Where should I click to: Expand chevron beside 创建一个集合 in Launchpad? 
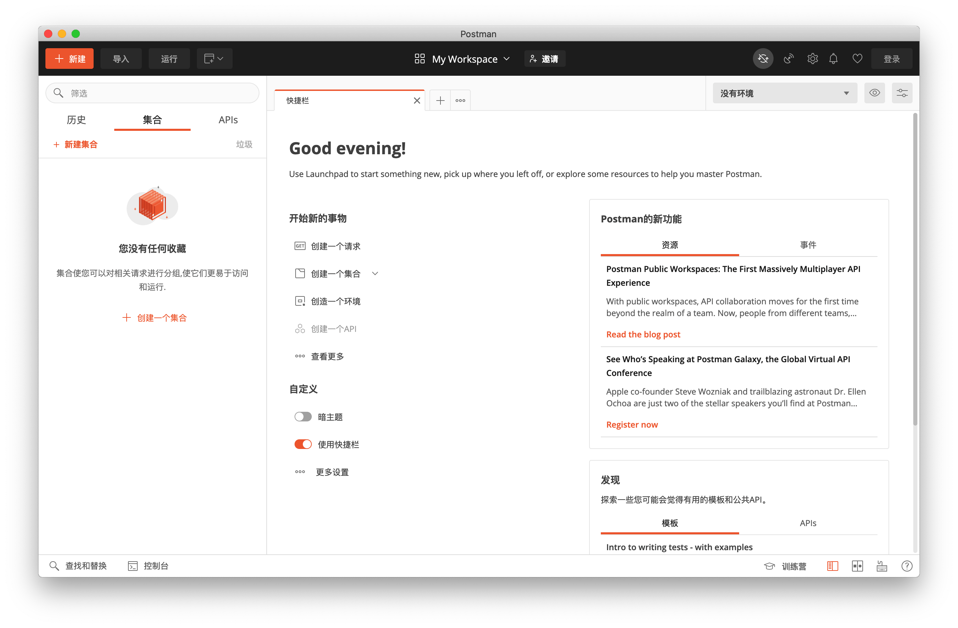pyautogui.click(x=375, y=273)
